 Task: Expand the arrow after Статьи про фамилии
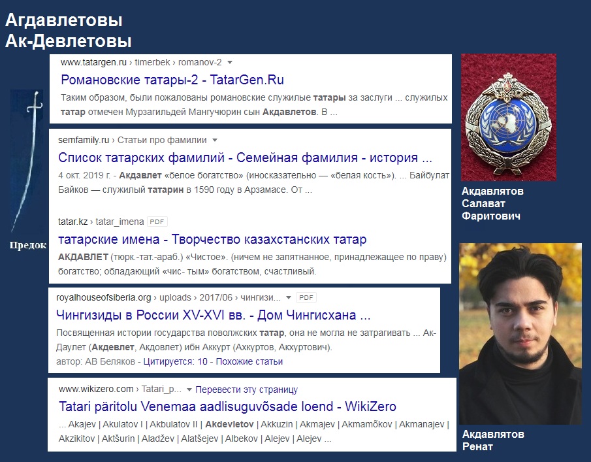click(x=215, y=140)
